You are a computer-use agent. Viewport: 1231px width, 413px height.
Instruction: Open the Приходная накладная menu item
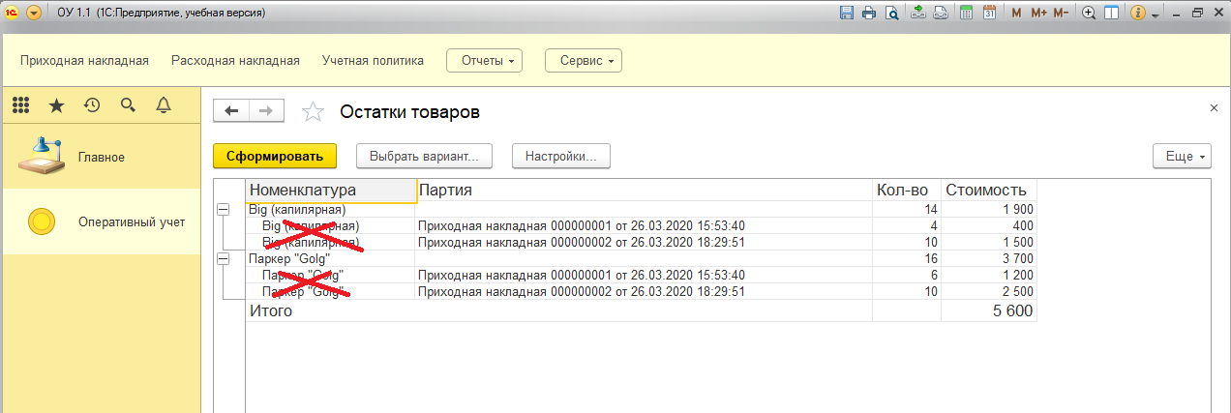pos(84,61)
